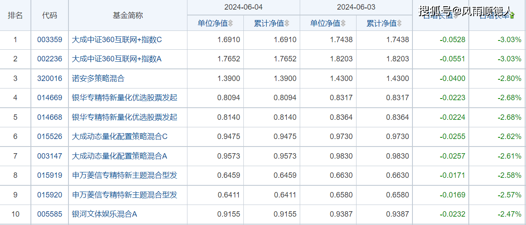Open fund code 015526

[x=50, y=137]
